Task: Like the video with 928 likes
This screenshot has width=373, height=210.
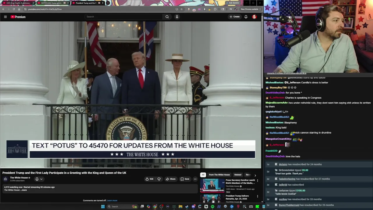Action: pyautogui.click(x=149, y=179)
